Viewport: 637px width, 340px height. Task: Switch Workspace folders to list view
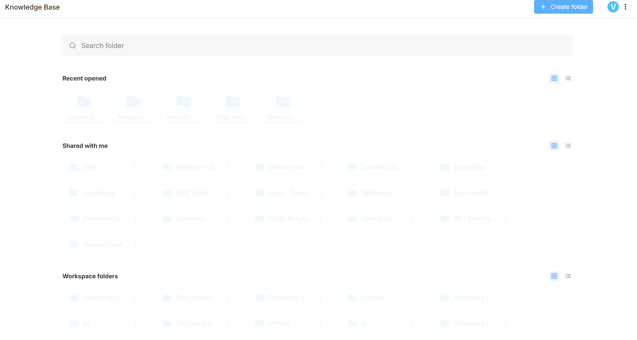coord(568,276)
